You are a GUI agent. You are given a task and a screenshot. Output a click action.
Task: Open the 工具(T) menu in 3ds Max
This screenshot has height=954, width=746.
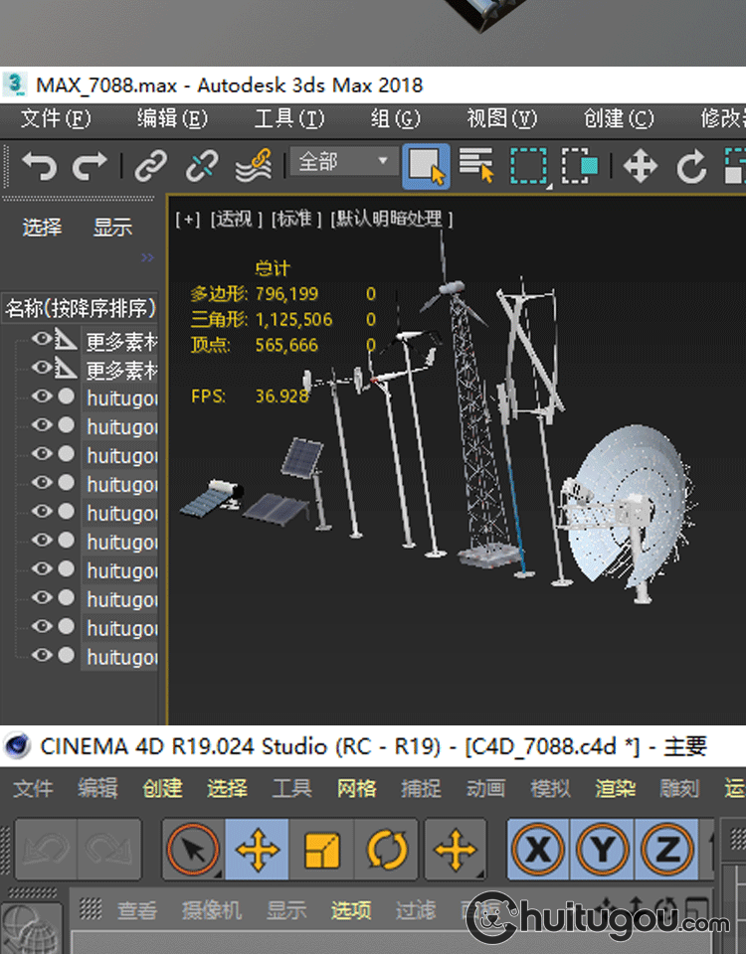point(288,118)
